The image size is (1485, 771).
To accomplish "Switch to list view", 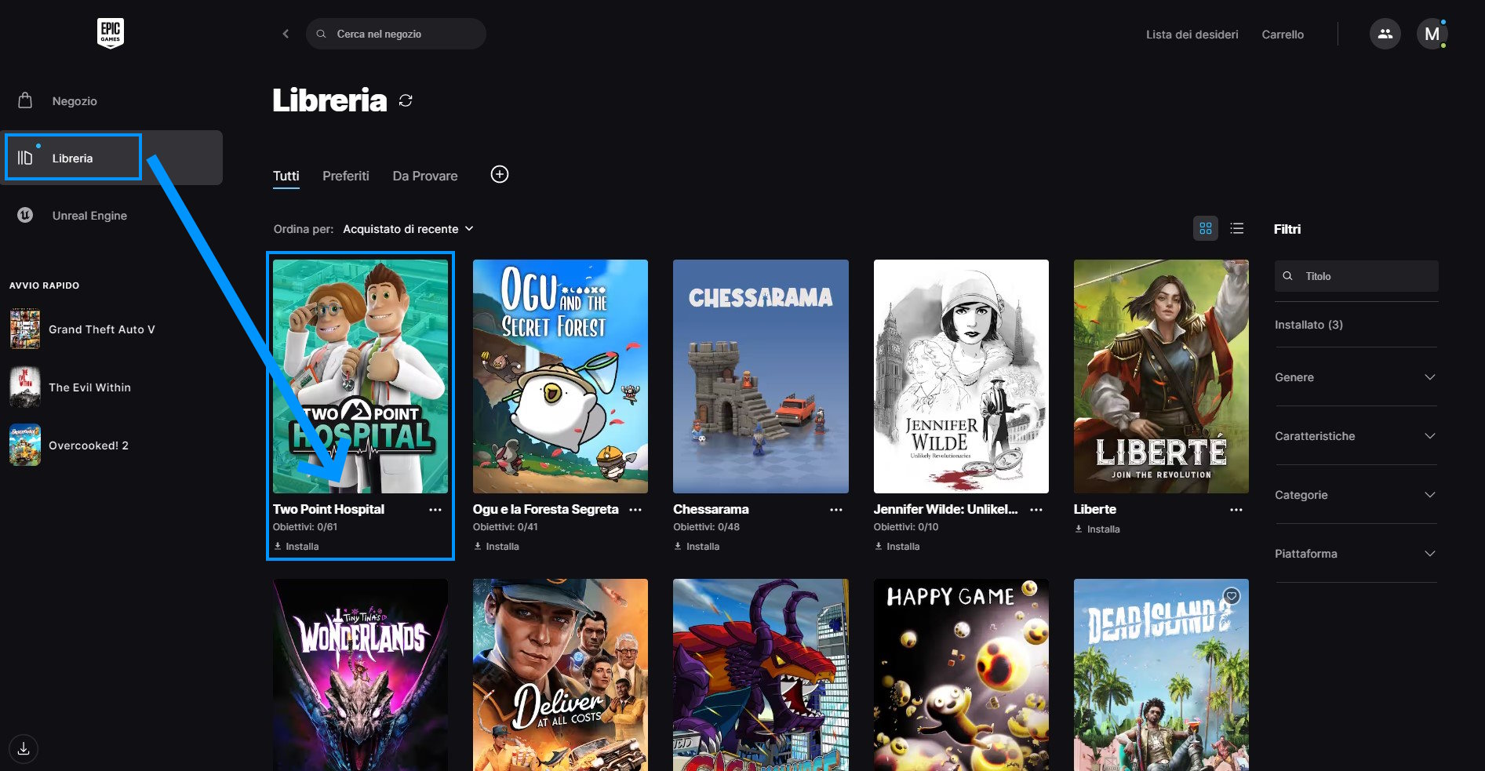I will (1237, 228).
